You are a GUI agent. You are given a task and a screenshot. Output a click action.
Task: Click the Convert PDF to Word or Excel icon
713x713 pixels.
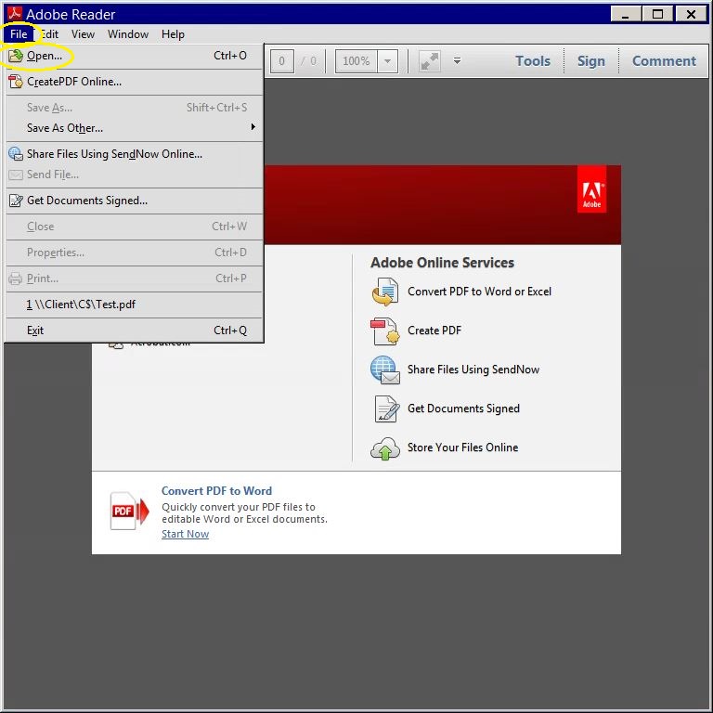385,292
